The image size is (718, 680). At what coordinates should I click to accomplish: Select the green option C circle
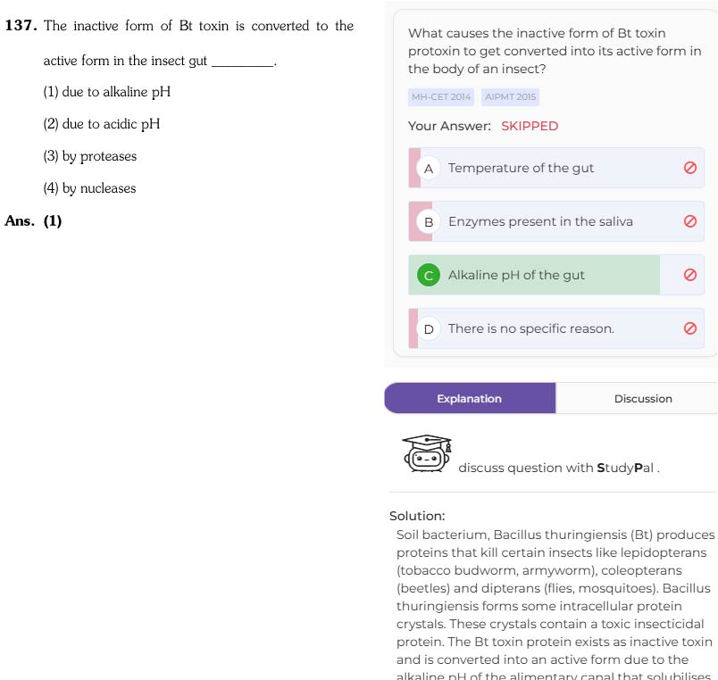(x=429, y=275)
